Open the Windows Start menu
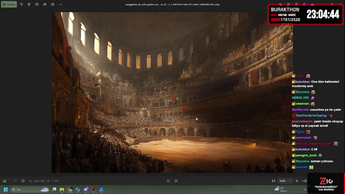Screen dimensions: 345x194 (x=6, y=189)
